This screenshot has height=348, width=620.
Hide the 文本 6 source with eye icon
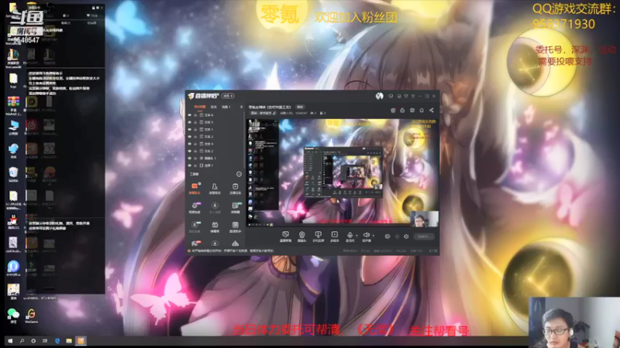pos(190,115)
